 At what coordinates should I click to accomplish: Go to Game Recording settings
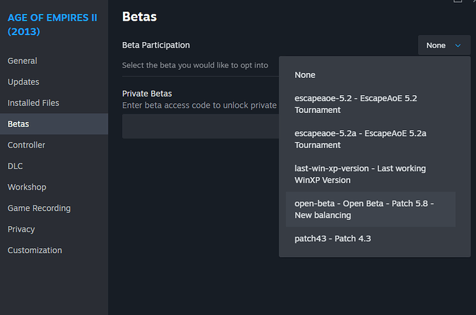pos(54,208)
